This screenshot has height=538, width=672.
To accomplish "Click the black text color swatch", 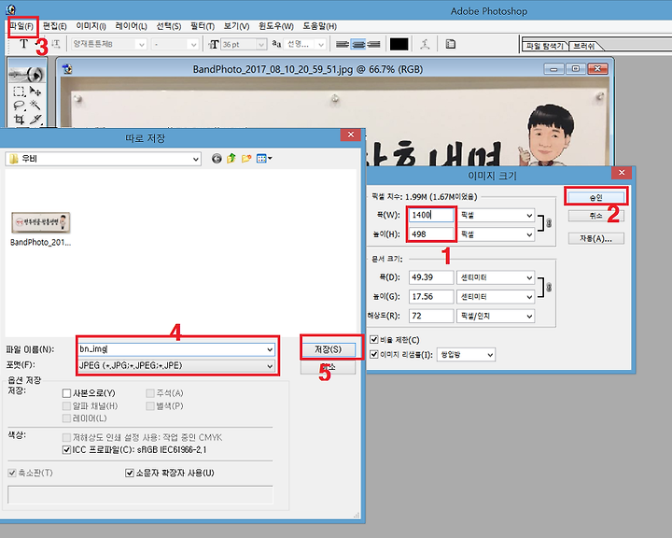I will point(399,44).
